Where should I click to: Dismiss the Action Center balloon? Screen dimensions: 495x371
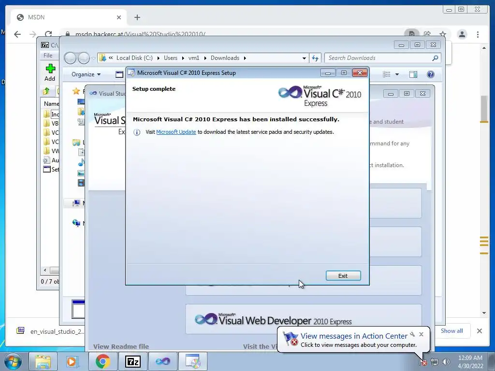pos(421,334)
